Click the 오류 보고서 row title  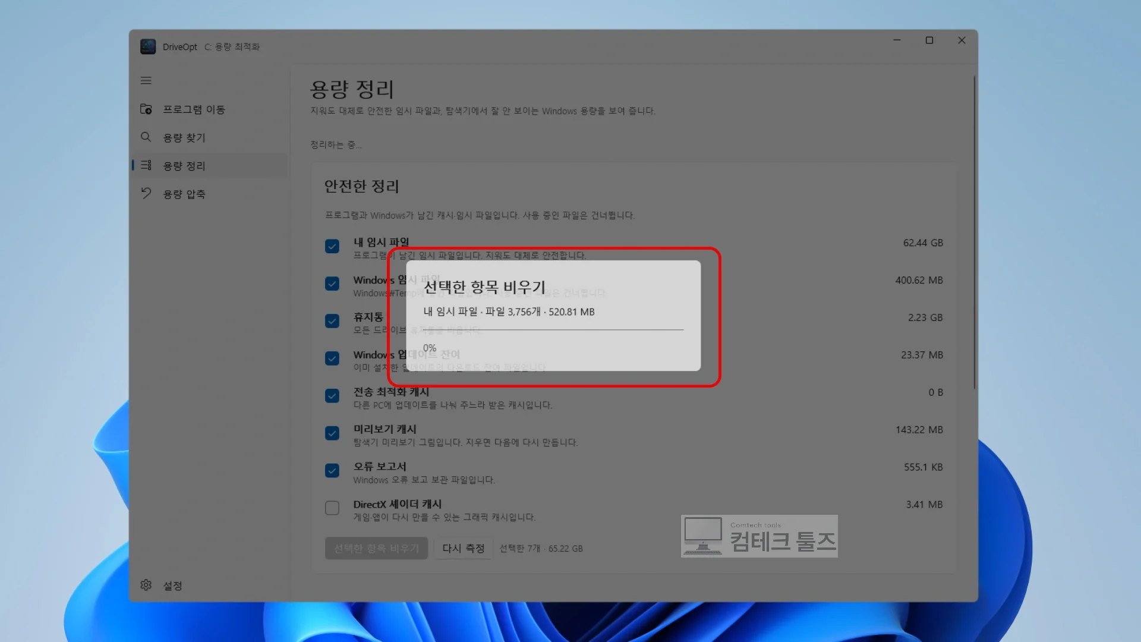point(380,467)
